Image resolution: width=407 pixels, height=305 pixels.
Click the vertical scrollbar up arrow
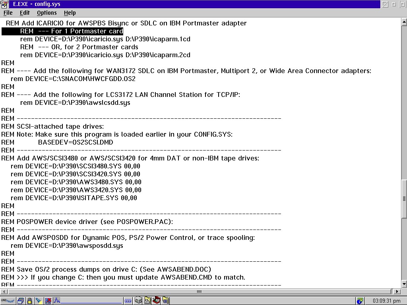tap(404, 22)
